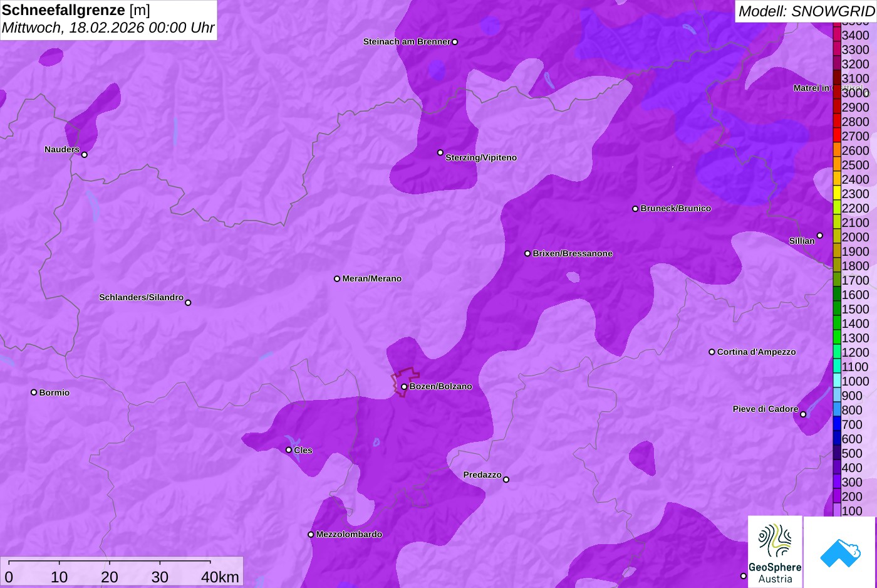The image size is (877, 588).
Task: Pick the 2400 m yellow legend swatch
Action: point(836,179)
